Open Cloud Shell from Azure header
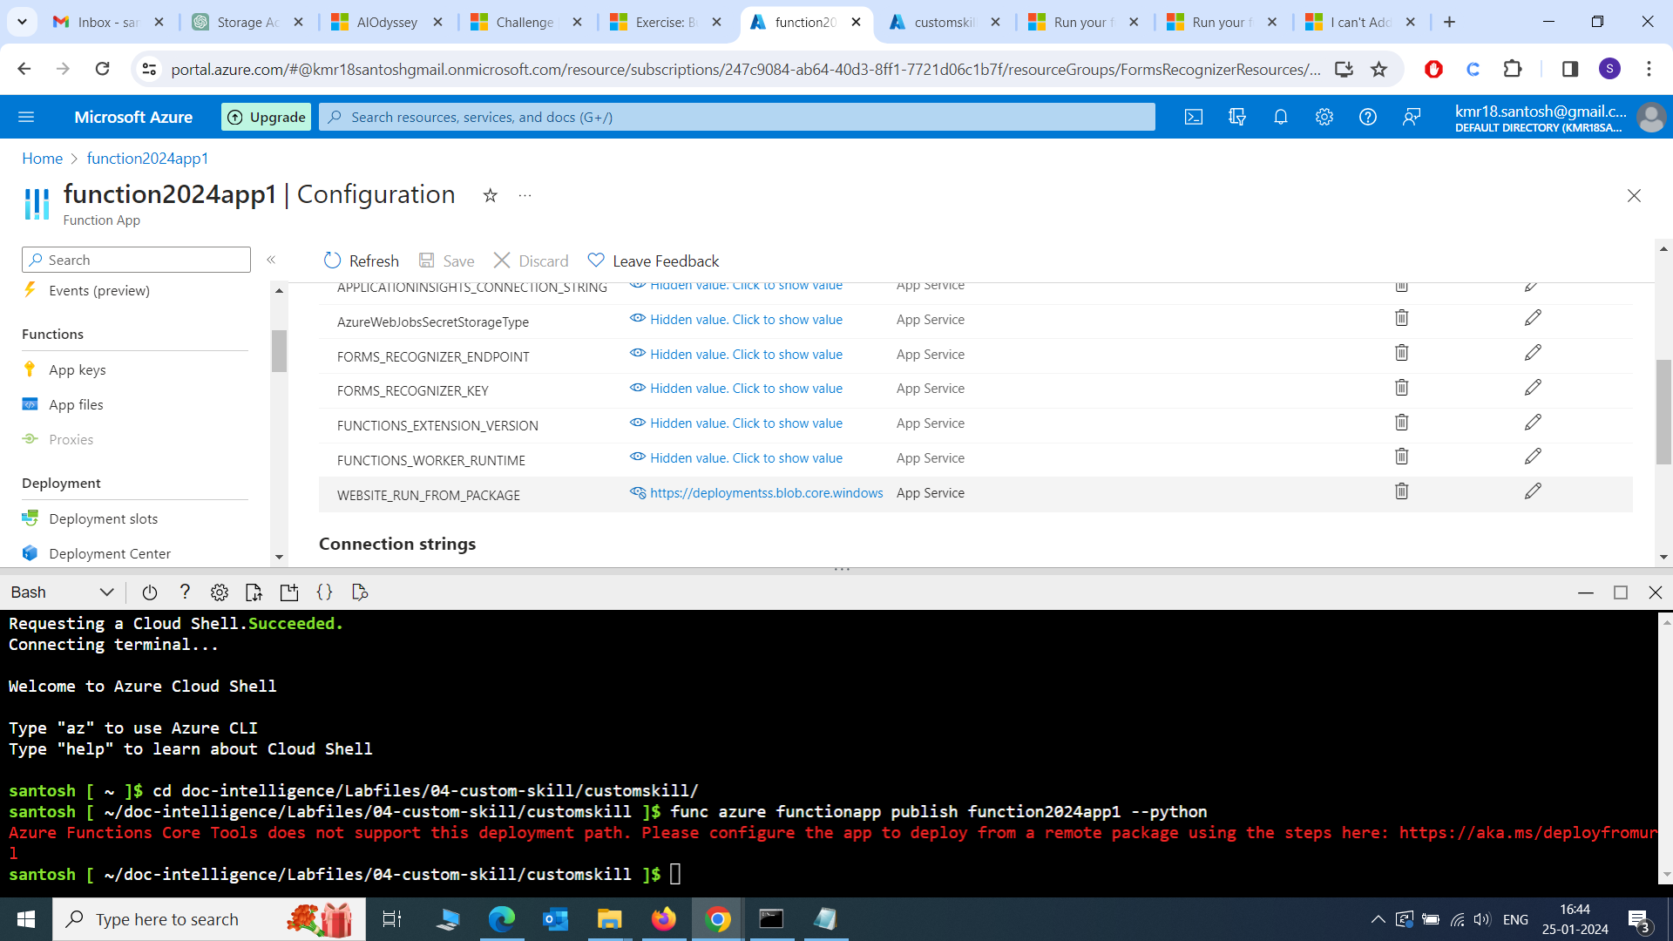This screenshot has height=941, width=1673. click(x=1193, y=117)
